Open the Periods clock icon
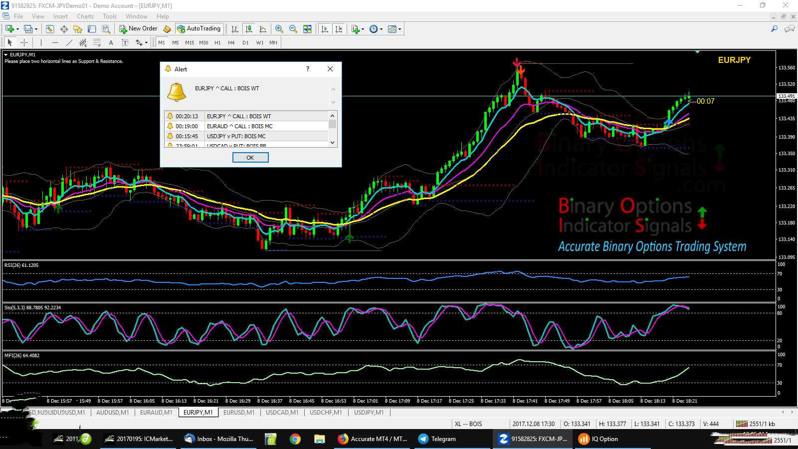Screen dimensions: 798x449 click(374, 29)
